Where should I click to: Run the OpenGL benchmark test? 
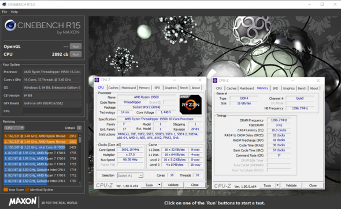pos(76,47)
